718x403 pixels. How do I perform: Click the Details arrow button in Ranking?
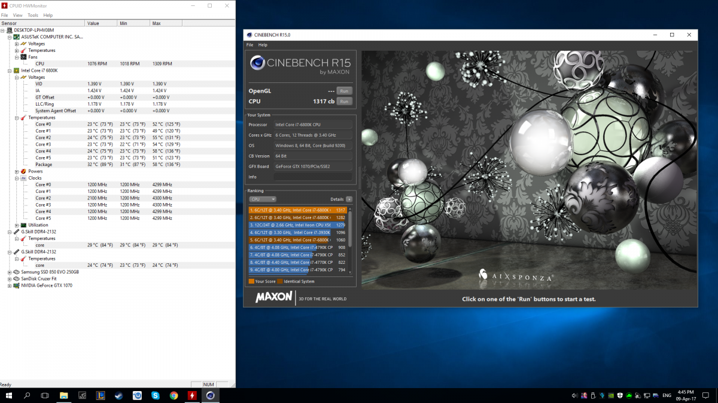coord(349,199)
